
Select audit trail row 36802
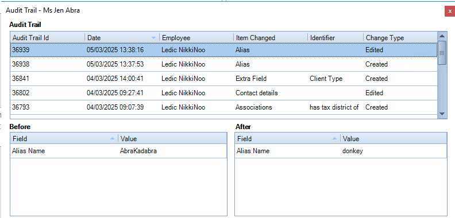(x=223, y=93)
